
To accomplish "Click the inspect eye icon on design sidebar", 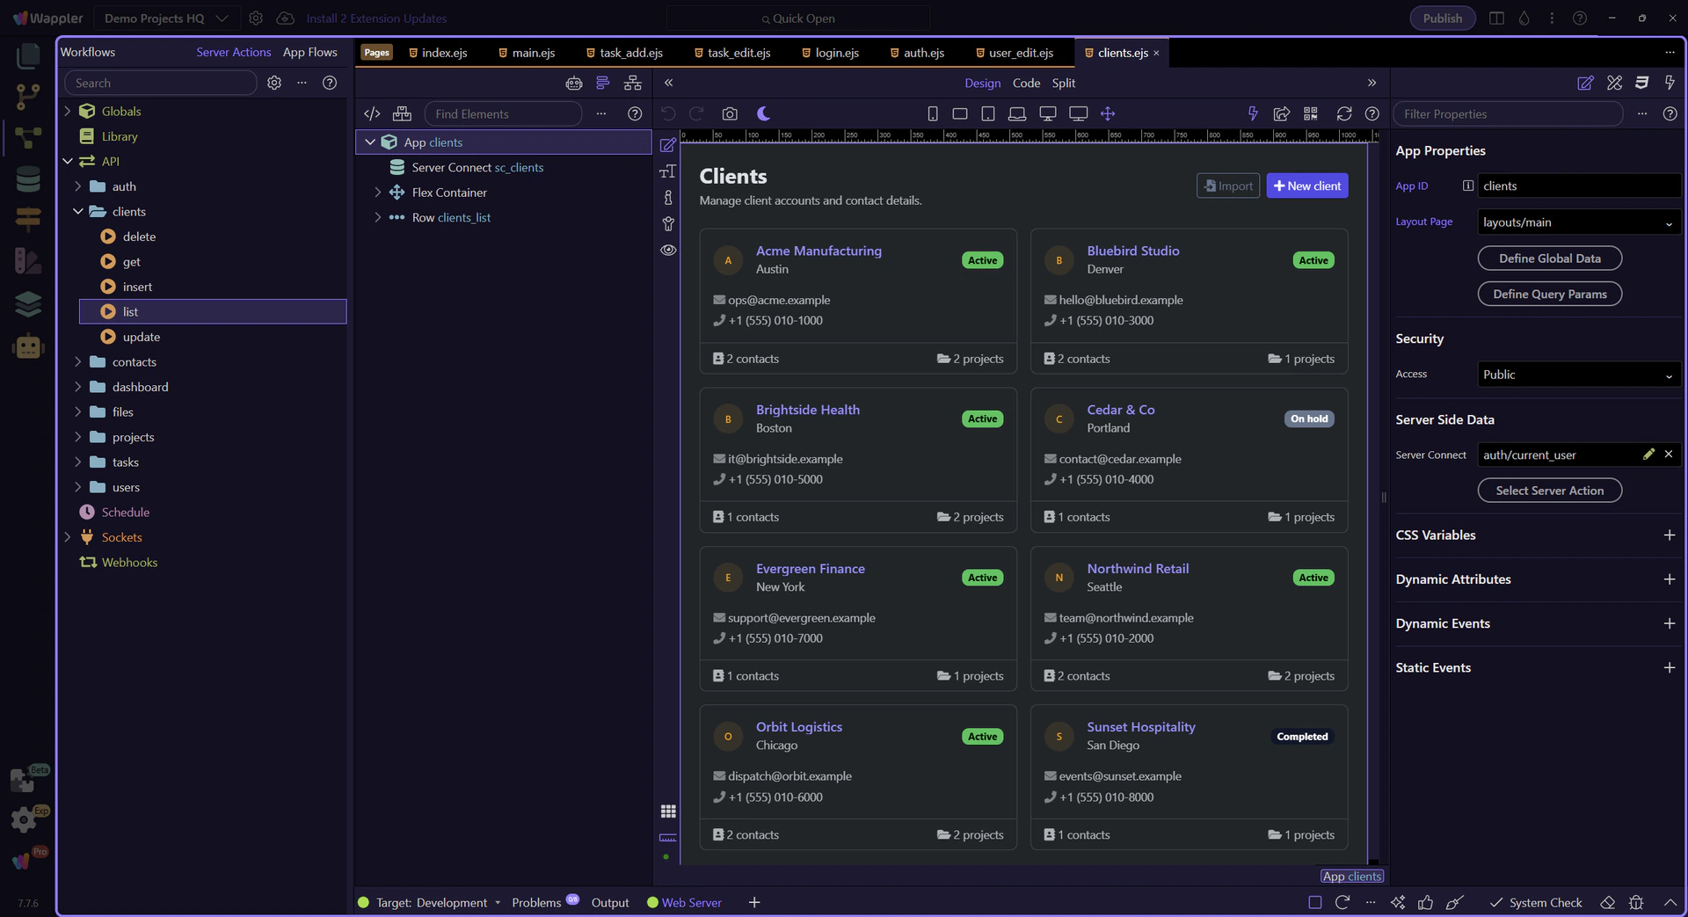I will [668, 251].
